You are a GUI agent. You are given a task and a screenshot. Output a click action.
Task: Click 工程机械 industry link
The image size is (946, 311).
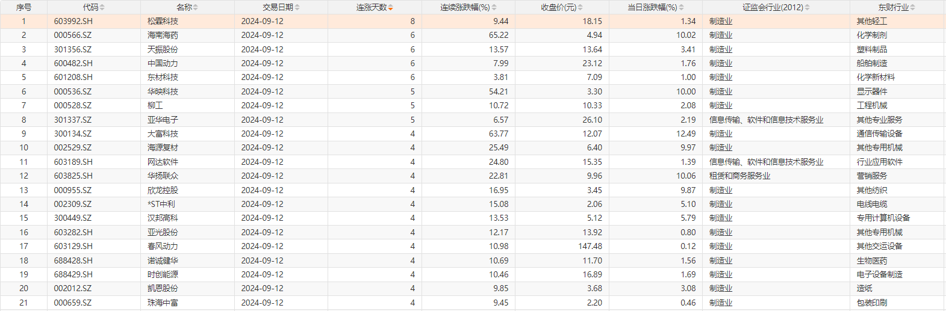click(x=872, y=105)
